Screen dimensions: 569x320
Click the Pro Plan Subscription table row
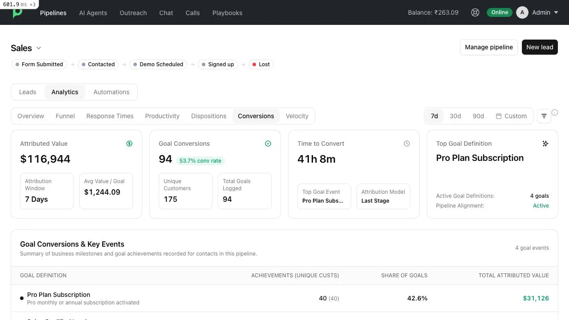point(284,298)
